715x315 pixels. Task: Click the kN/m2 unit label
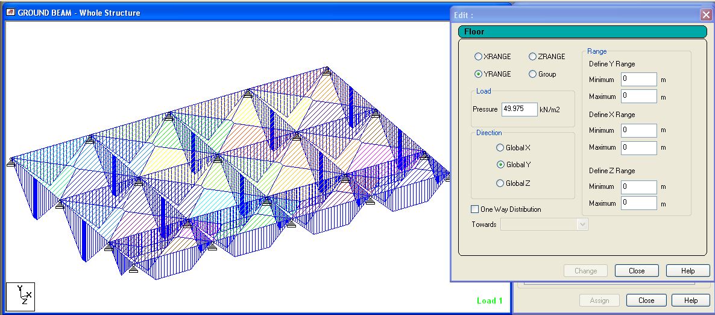550,110
